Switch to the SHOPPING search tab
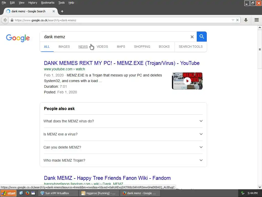This screenshot has height=197, width=262. 142,47
